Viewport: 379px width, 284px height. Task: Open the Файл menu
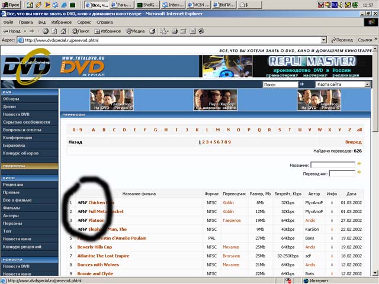(8, 22)
